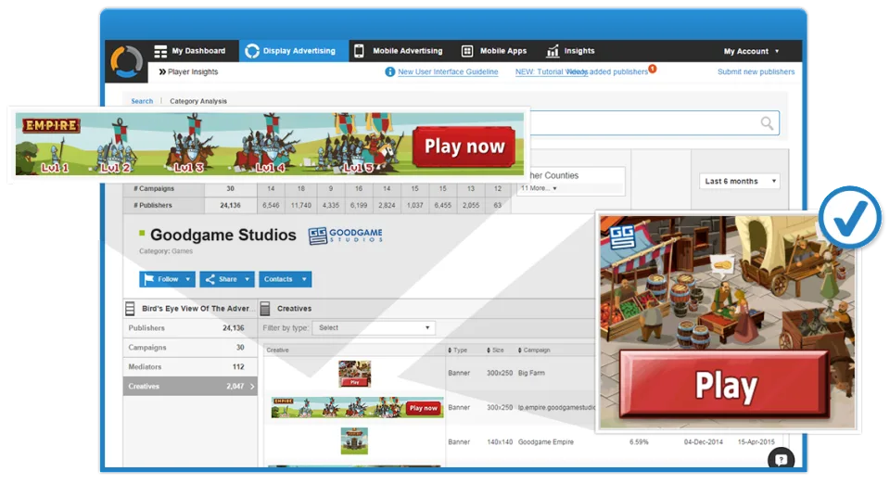Open Mobile Apps tab
This screenshot has width=890, height=497.
tap(494, 51)
